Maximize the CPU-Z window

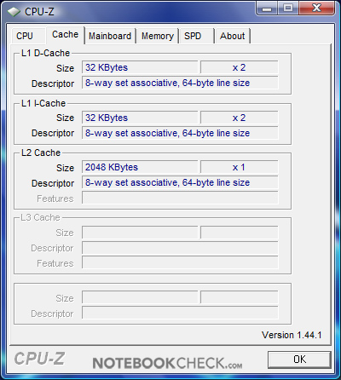click(x=288, y=8)
